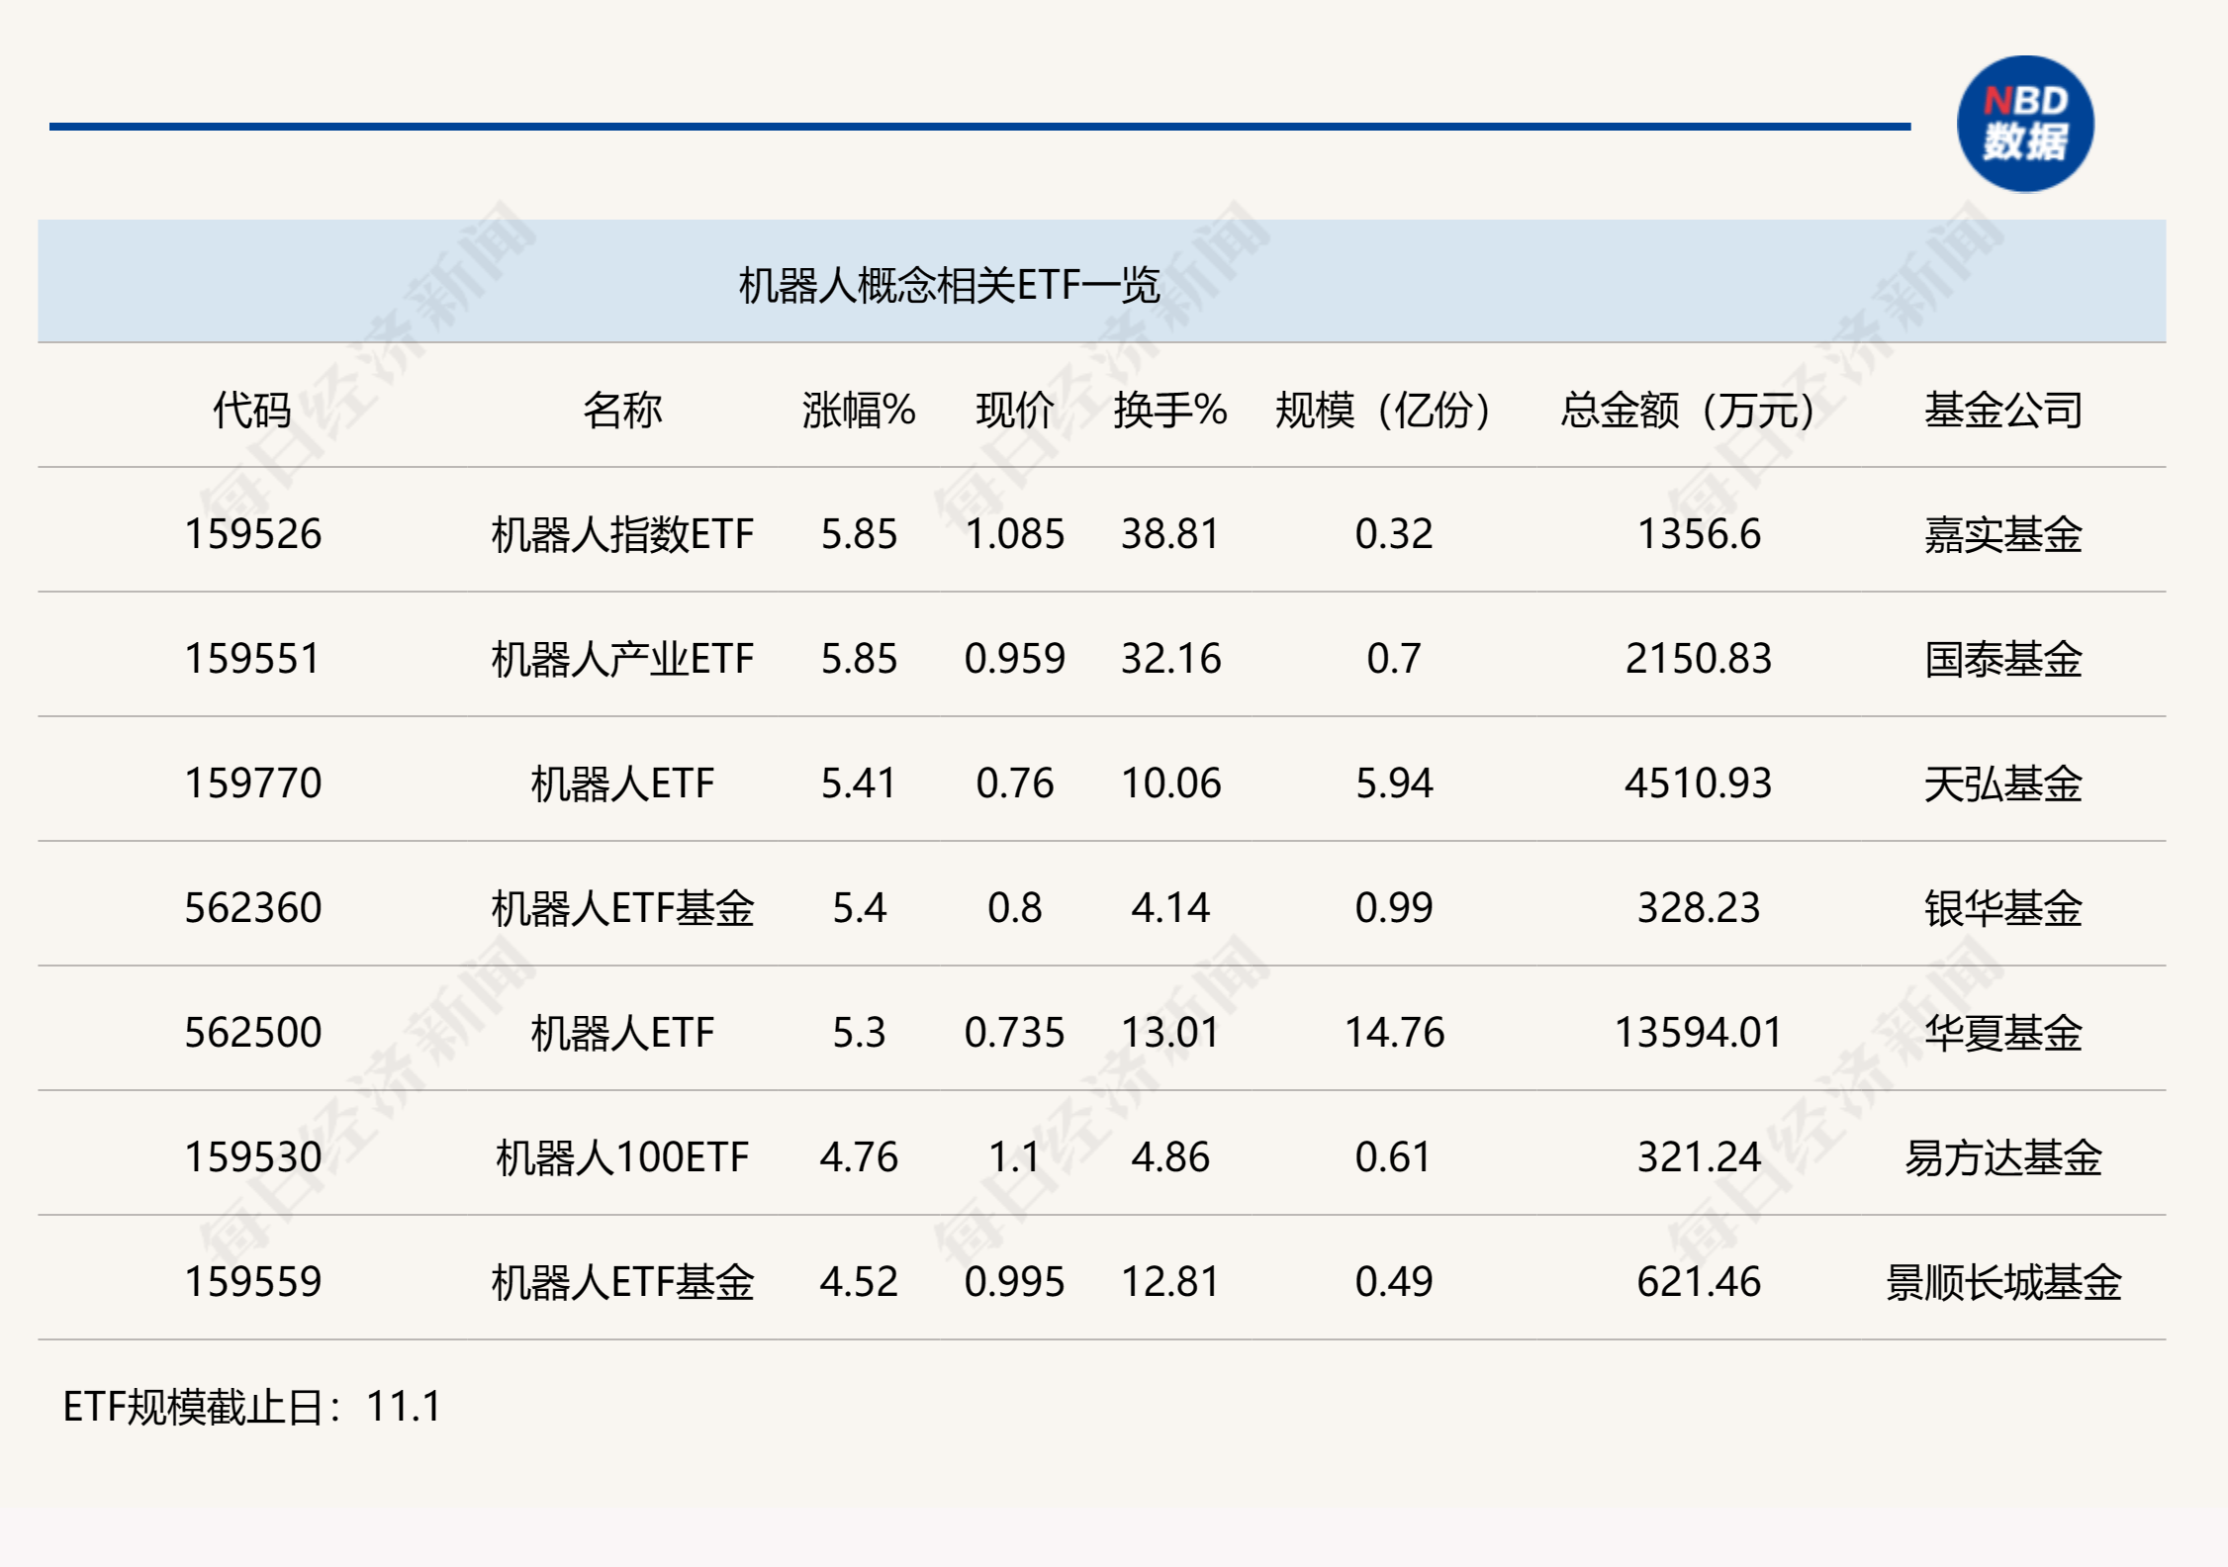
Task: Click the 现价 column header
Action: coord(1015,410)
